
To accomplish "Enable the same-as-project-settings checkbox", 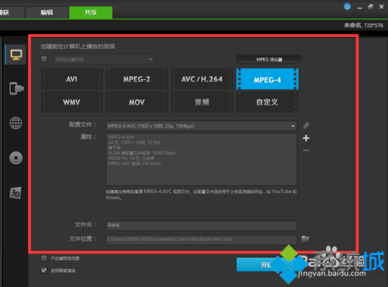I will [44, 59].
